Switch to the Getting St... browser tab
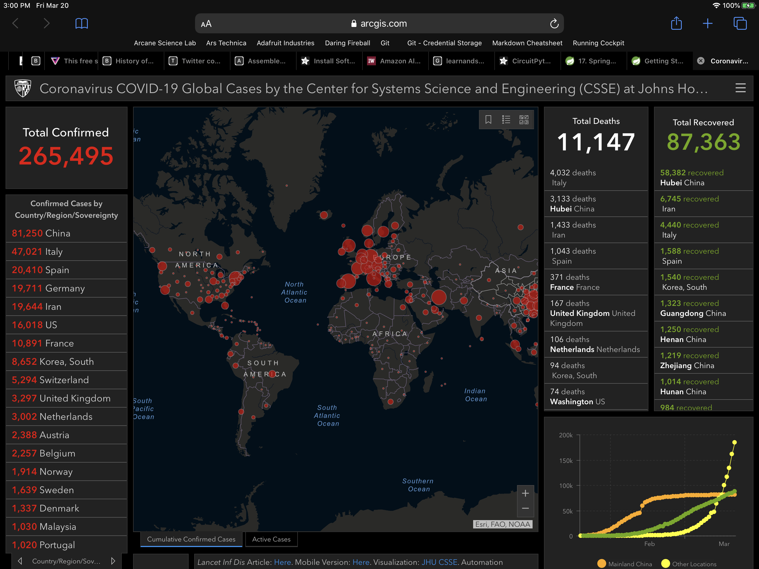 (660, 61)
